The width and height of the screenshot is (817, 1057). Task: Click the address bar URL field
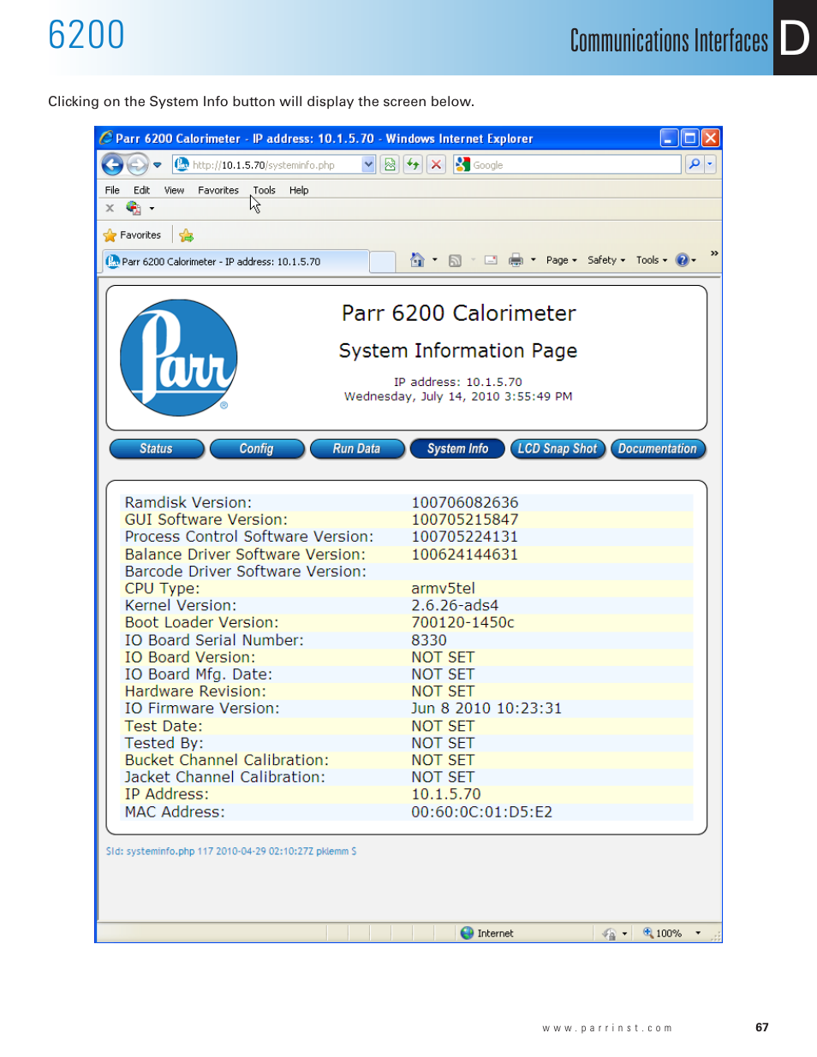[x=267, y=165]
